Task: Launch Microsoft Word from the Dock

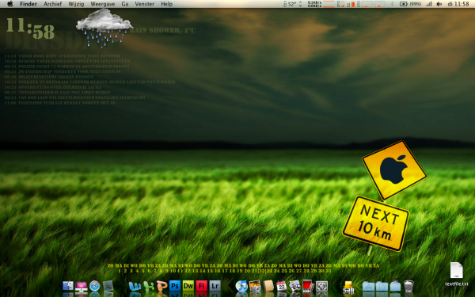Action: (x=135, y=286)
